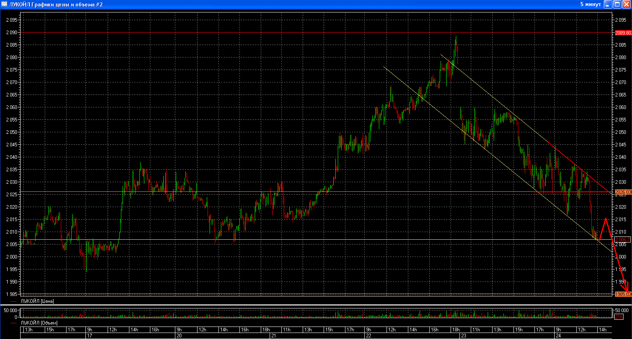Screen dimensions: 632x339
Task: Select date 24 on the time axis
Action: 558,336
